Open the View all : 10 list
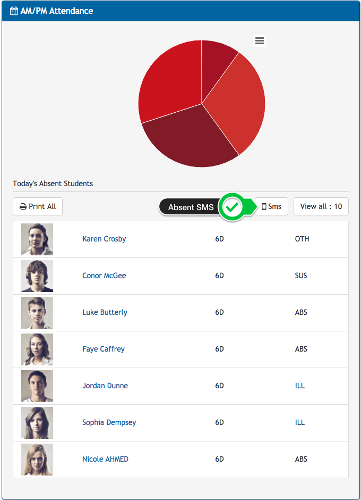Screen dimensions: 361x500 coord(321,206)
